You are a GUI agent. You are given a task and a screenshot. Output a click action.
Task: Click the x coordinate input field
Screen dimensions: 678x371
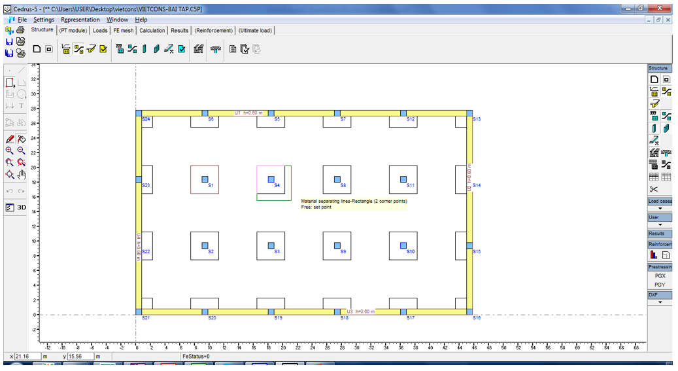27,357
